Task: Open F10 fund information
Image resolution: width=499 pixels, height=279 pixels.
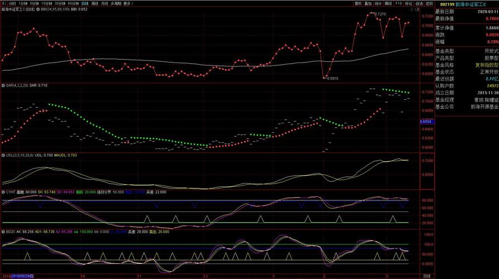Action: click(398, 3)
